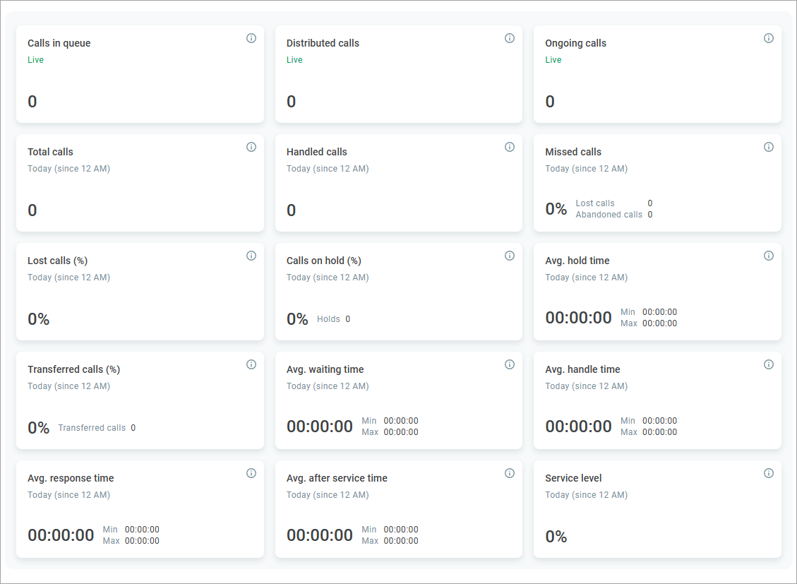Show info for Missed calls card

tap(769, 147)
